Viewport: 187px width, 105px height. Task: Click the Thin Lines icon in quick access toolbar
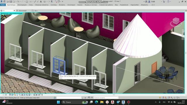(52, 1)
